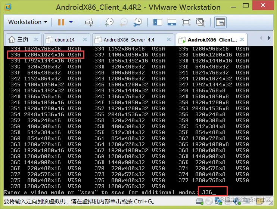This screenshot has width=277, height=209.
Task: Open the Workstation menu dropdown
Action: (28, 22)
